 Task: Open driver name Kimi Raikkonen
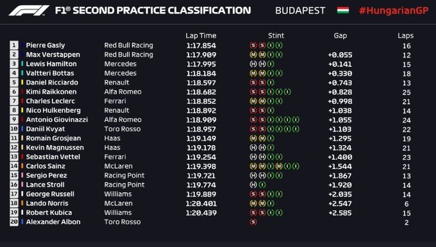[51, 92]
